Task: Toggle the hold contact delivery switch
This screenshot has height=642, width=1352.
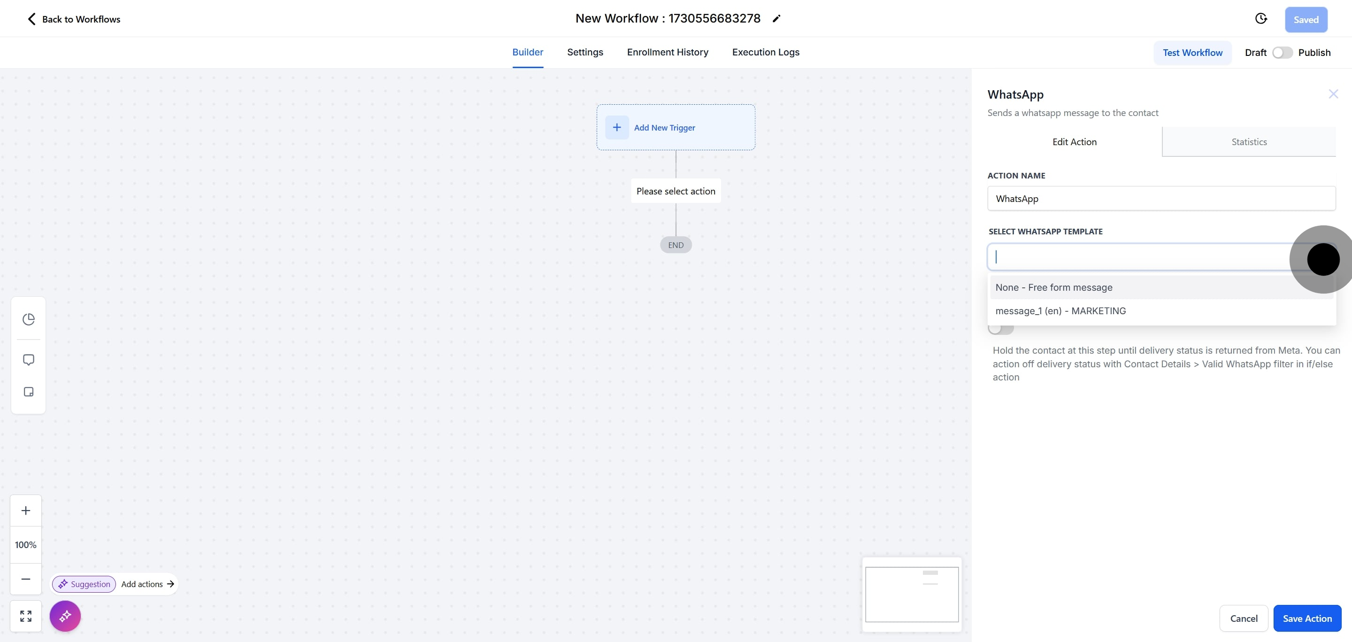Action: pos(1000,329)
